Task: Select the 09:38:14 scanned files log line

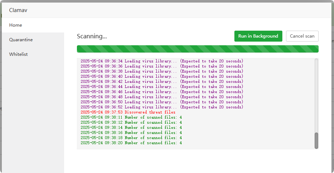Action: coord(131,128)
